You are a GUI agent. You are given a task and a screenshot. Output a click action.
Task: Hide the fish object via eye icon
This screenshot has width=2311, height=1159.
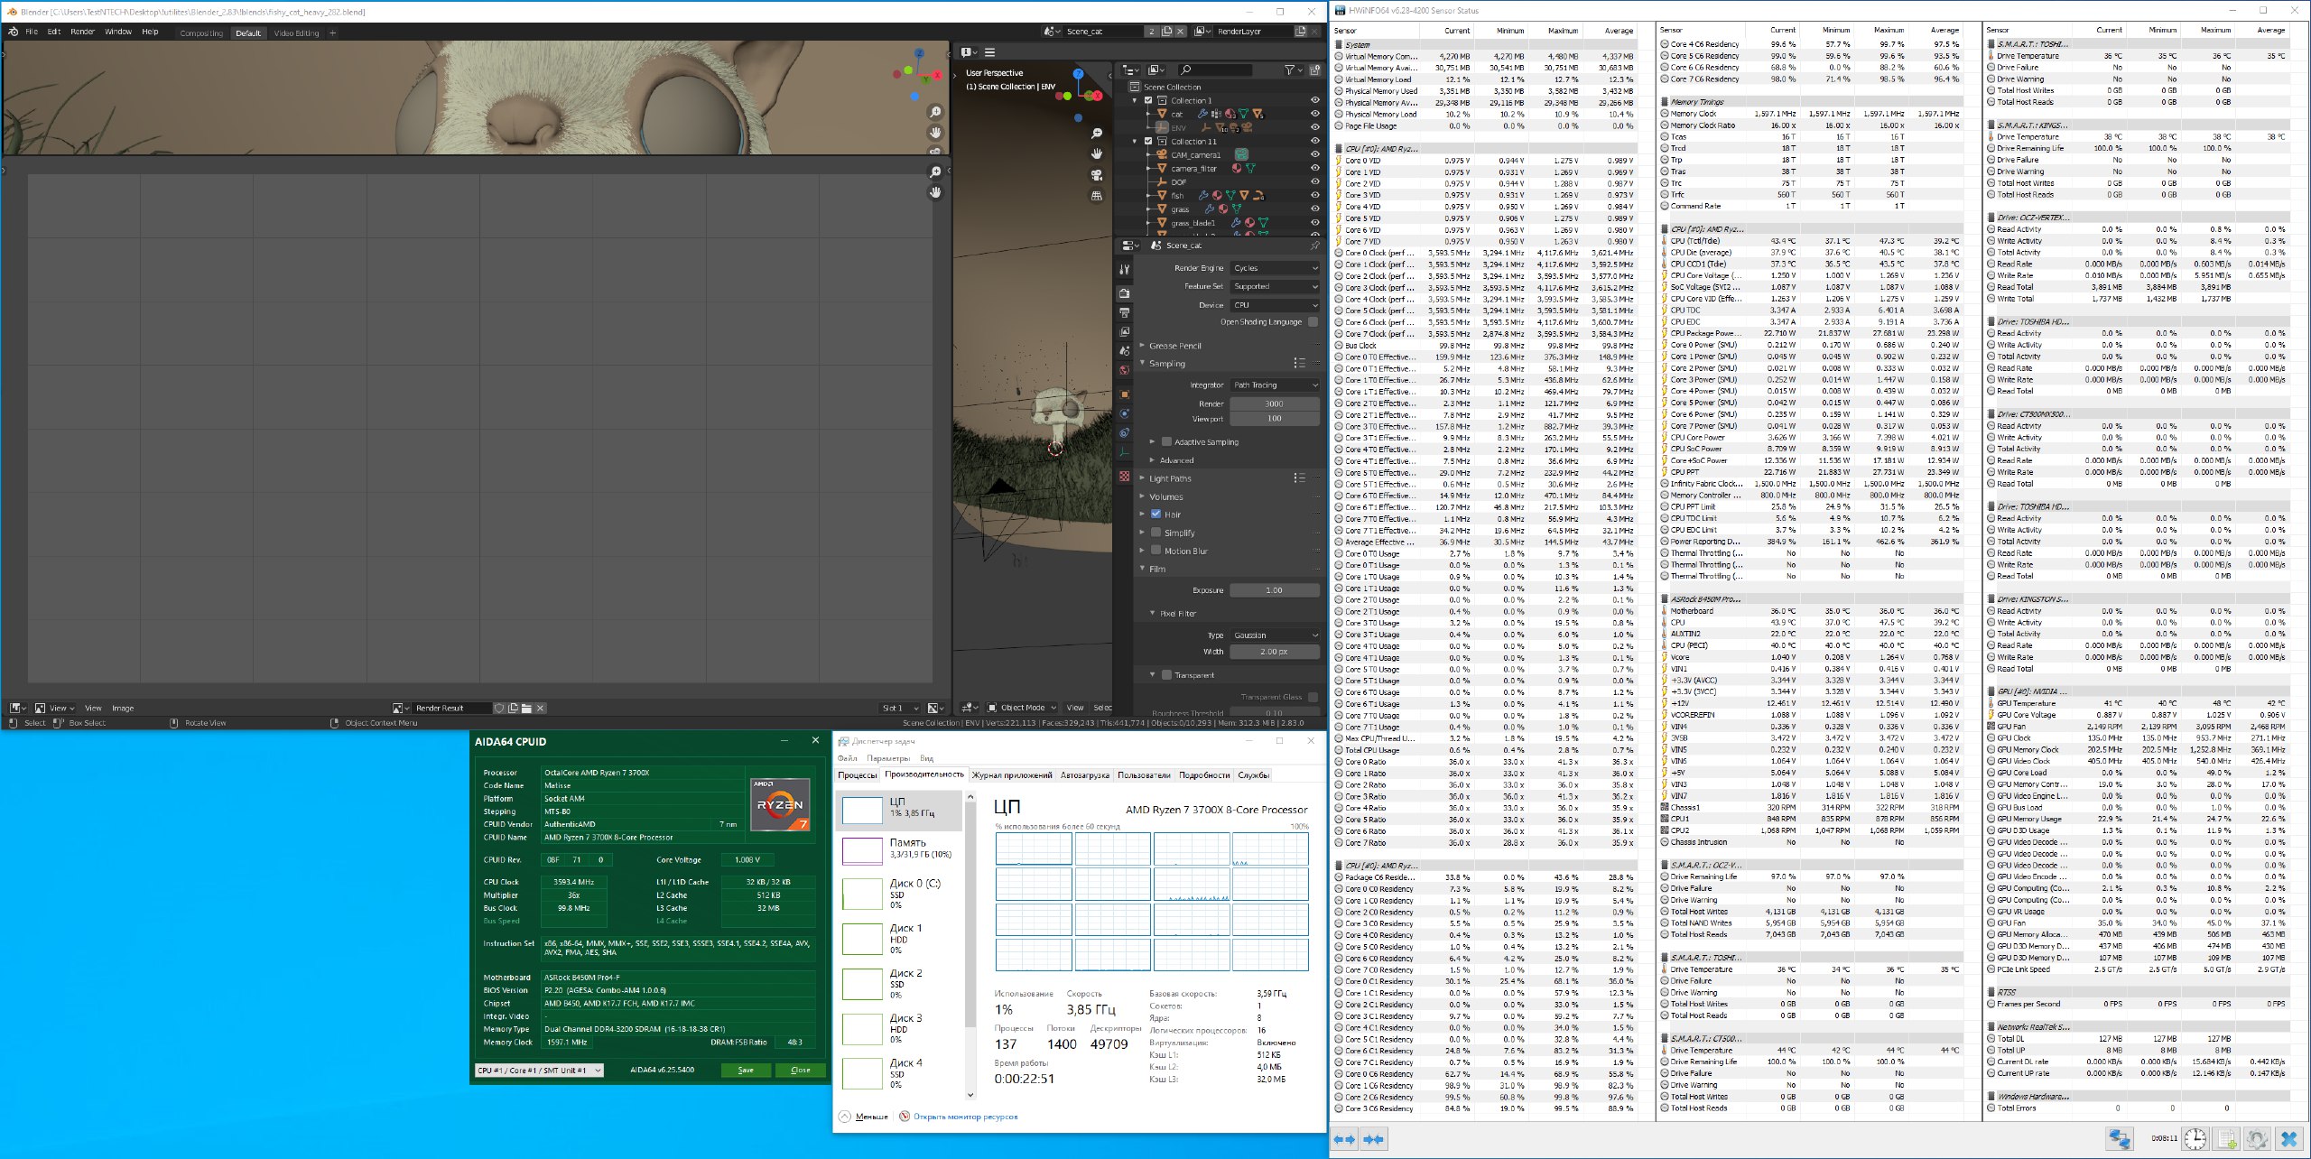coord(1314,195)
